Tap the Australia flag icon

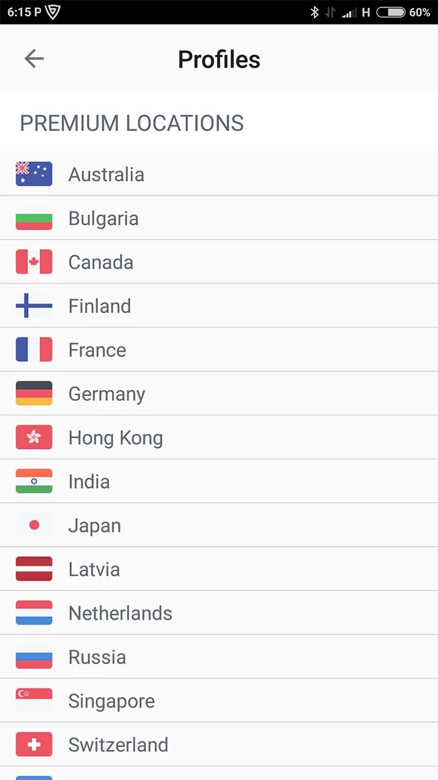tap(34, 174)
